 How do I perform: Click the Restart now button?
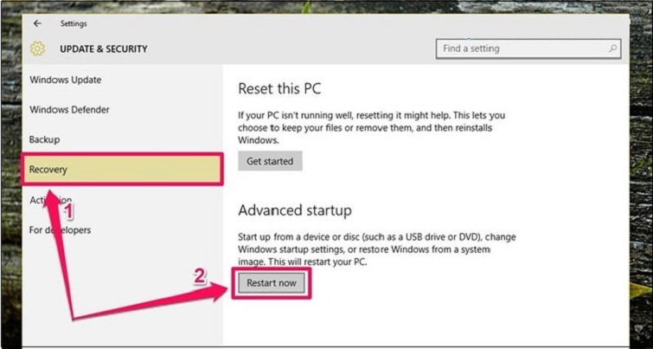coord(271,283)
